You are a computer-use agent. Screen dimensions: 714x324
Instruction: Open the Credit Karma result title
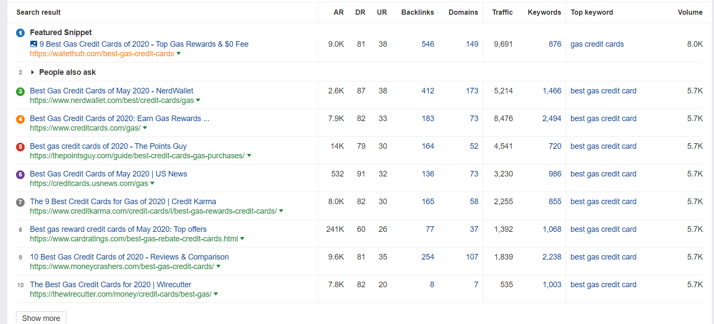(x=123, y=202)
